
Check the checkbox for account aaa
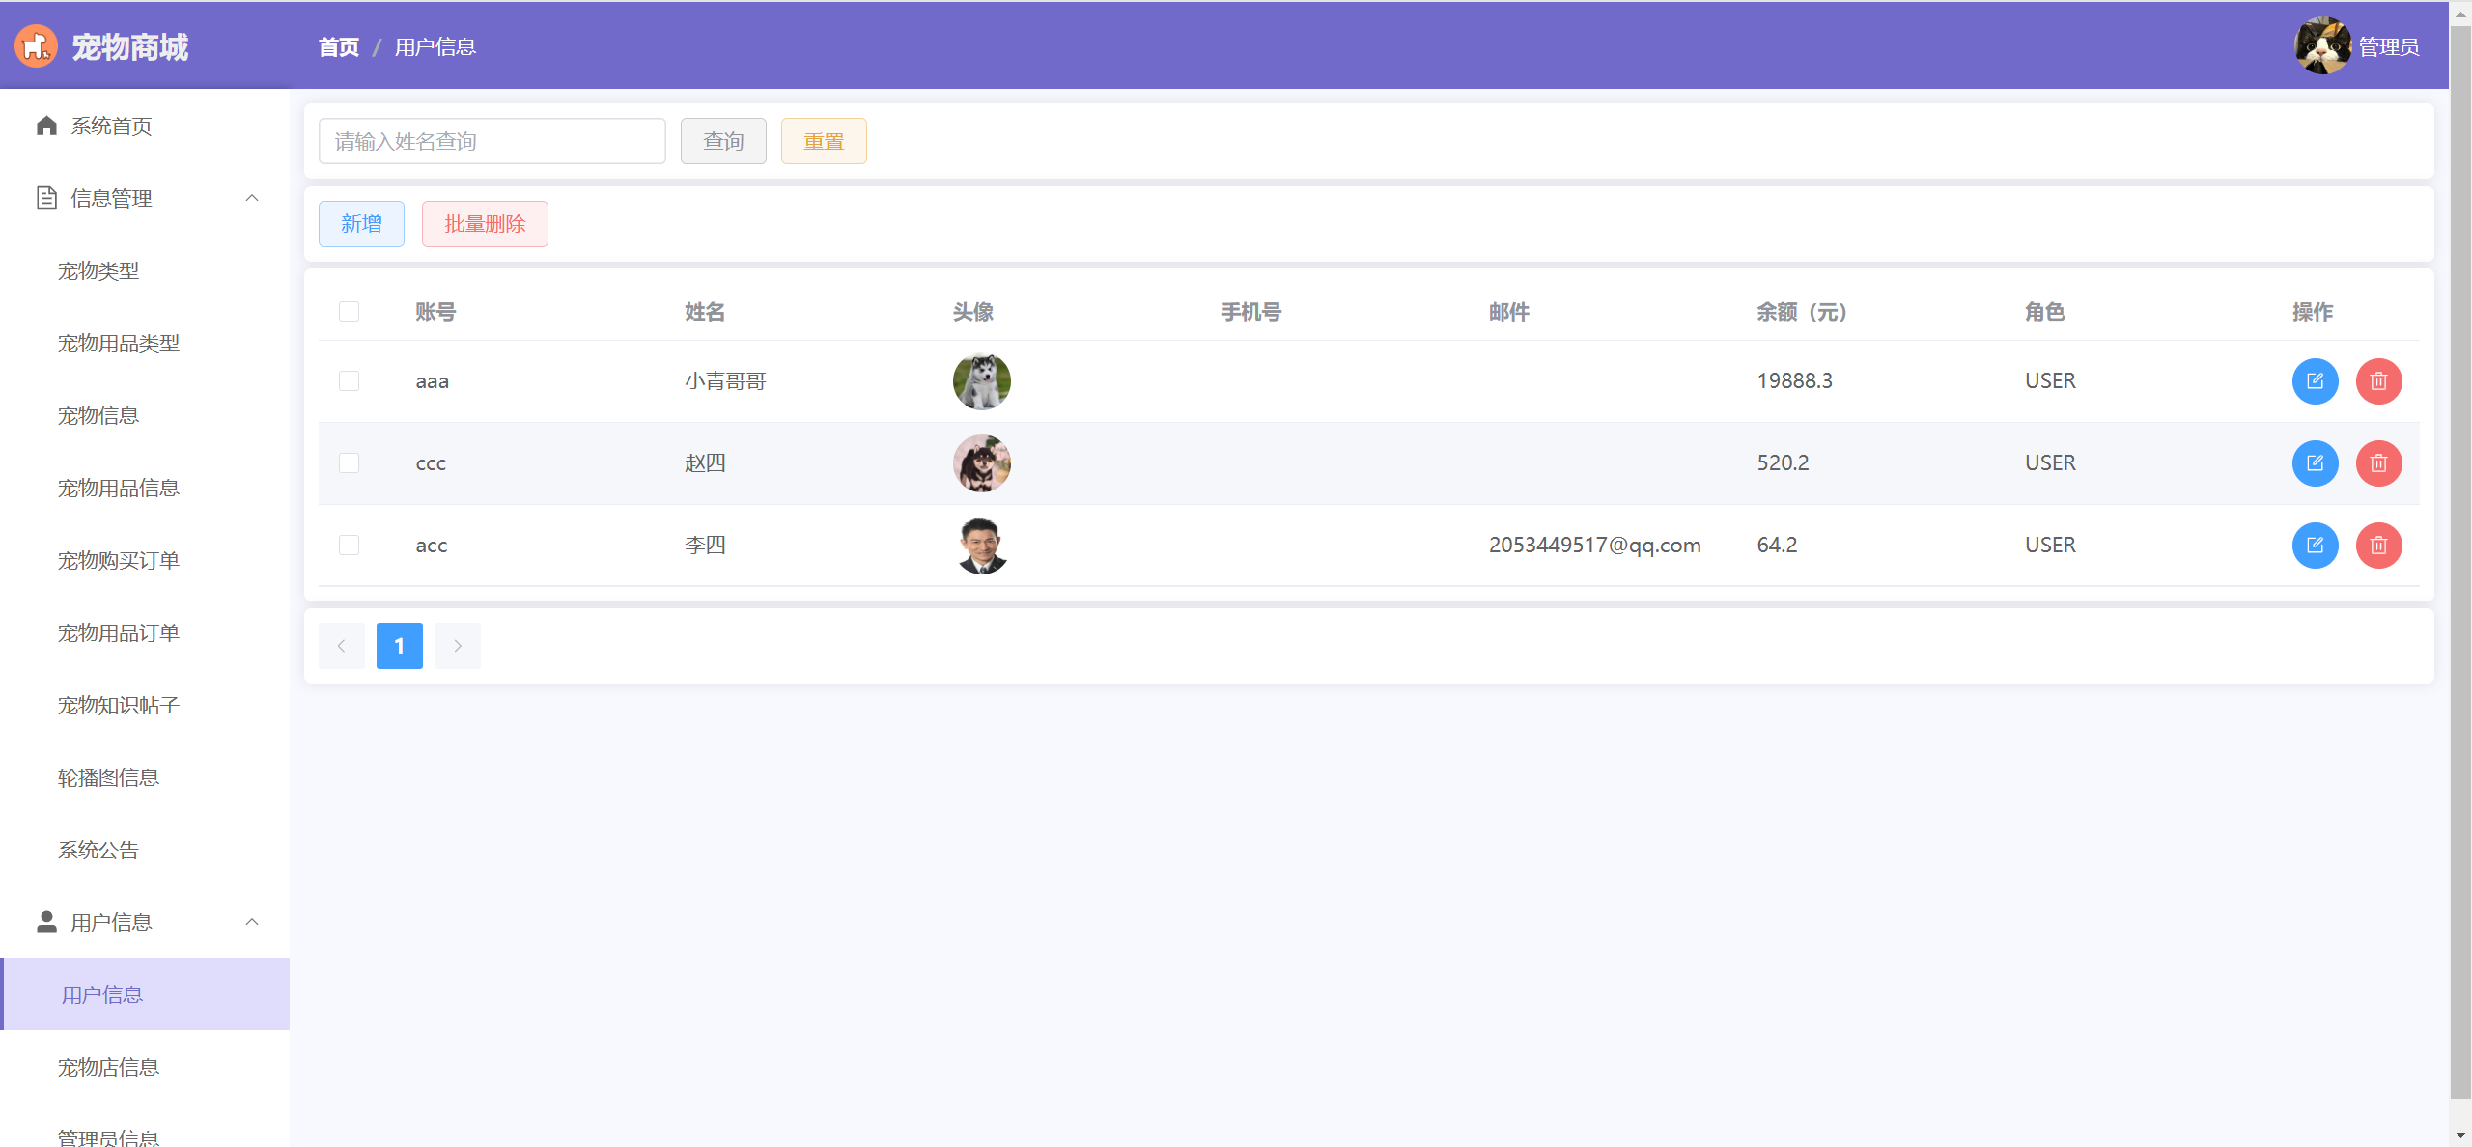(x=349, y=381)
